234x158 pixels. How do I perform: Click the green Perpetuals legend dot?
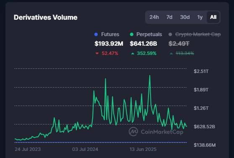tap(132, 34)
